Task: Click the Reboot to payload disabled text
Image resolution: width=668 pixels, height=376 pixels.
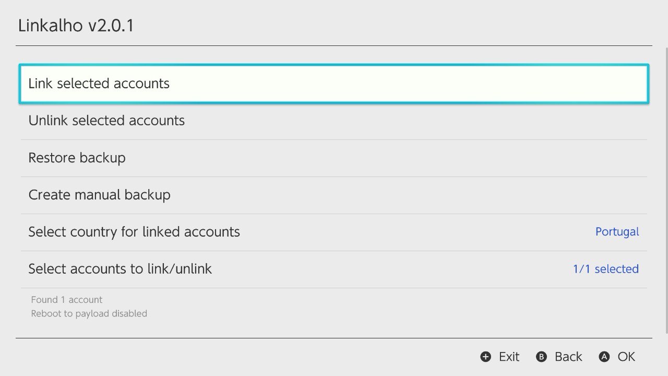Action: click(x=89, y=313)
